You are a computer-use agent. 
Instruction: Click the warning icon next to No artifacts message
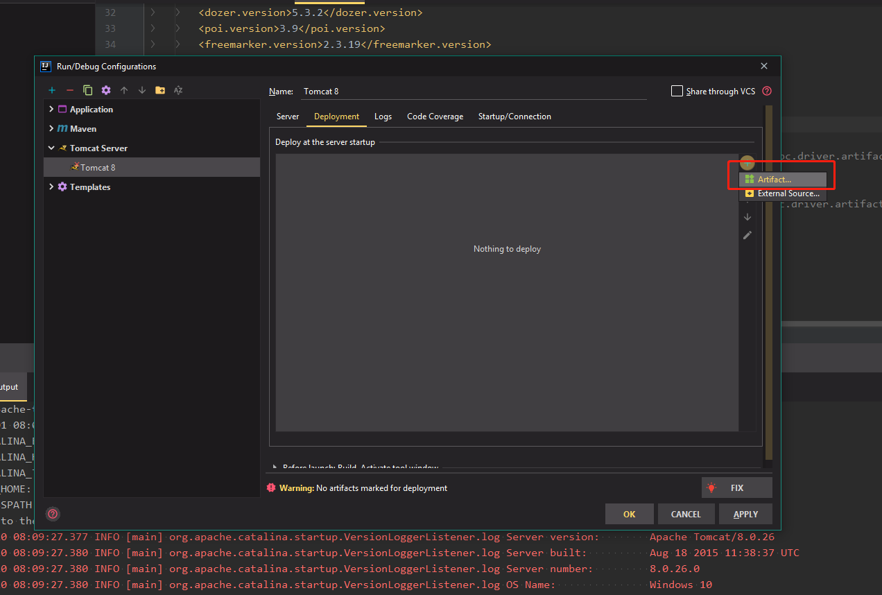pos(271,488)
